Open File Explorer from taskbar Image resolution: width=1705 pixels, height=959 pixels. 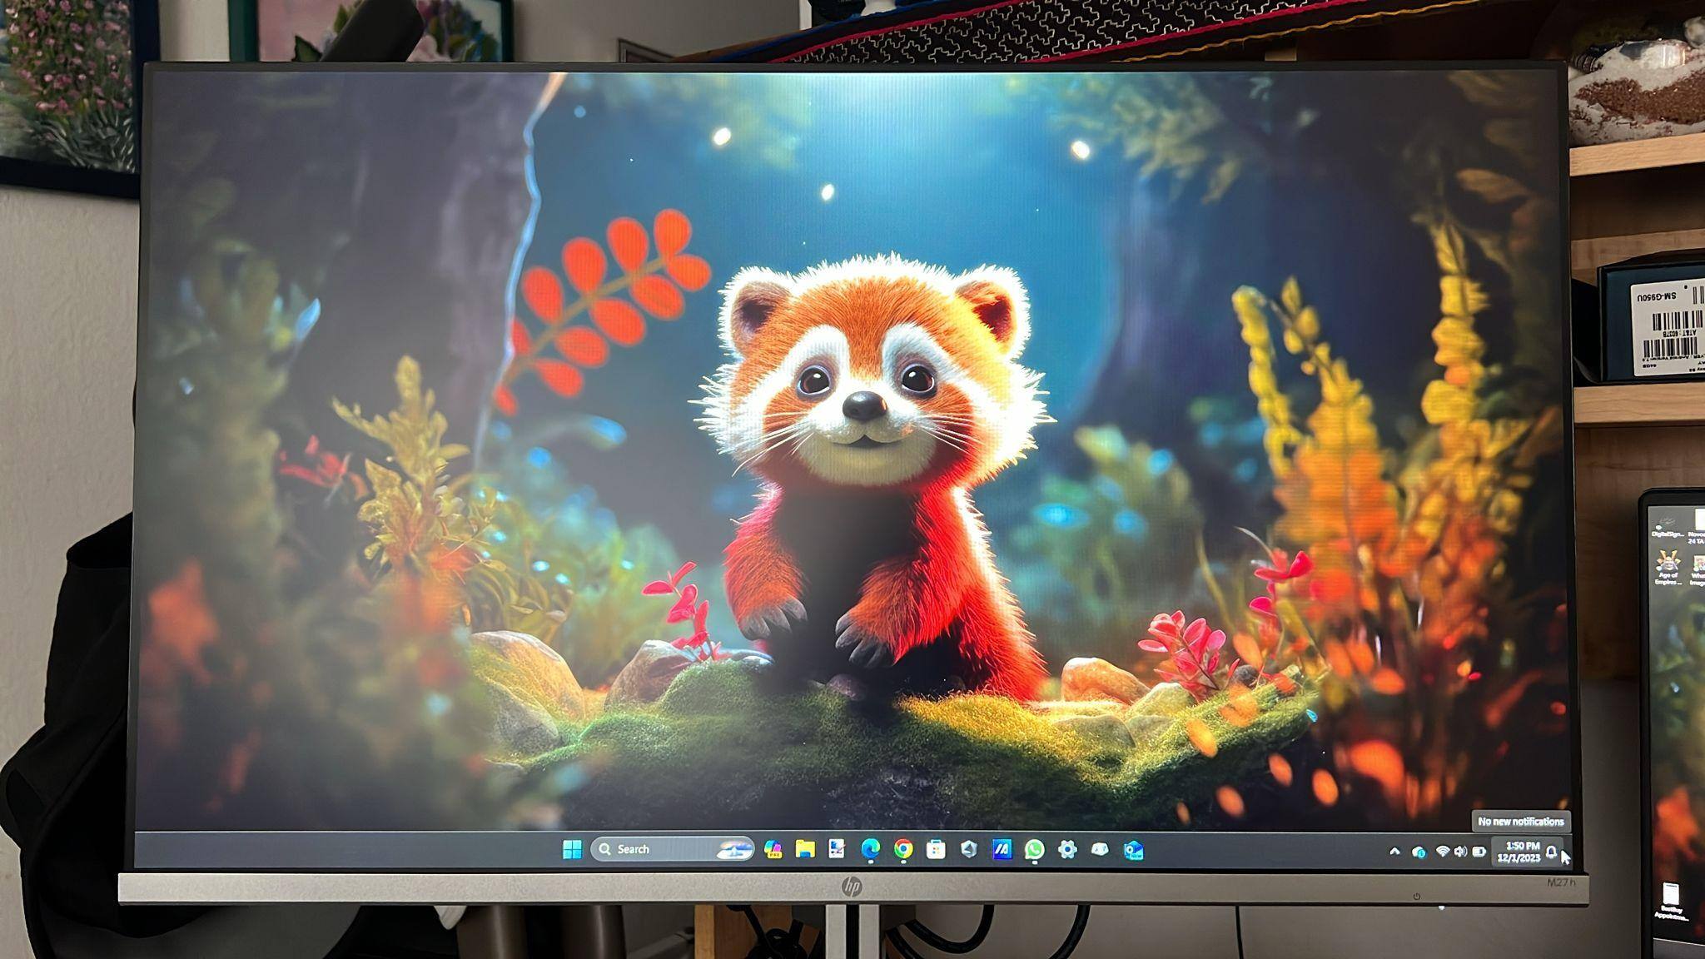coord(804,849)
